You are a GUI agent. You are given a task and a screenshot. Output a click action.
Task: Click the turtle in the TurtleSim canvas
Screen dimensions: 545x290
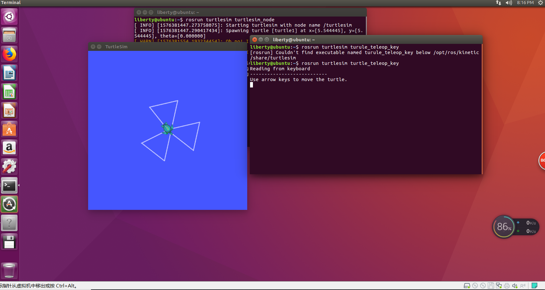(167, 128)
